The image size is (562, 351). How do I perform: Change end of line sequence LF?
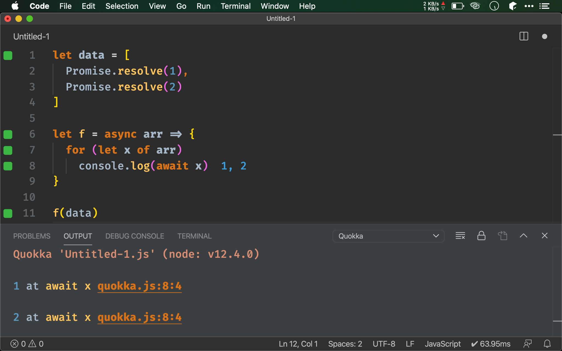click(x=410, y=344)
